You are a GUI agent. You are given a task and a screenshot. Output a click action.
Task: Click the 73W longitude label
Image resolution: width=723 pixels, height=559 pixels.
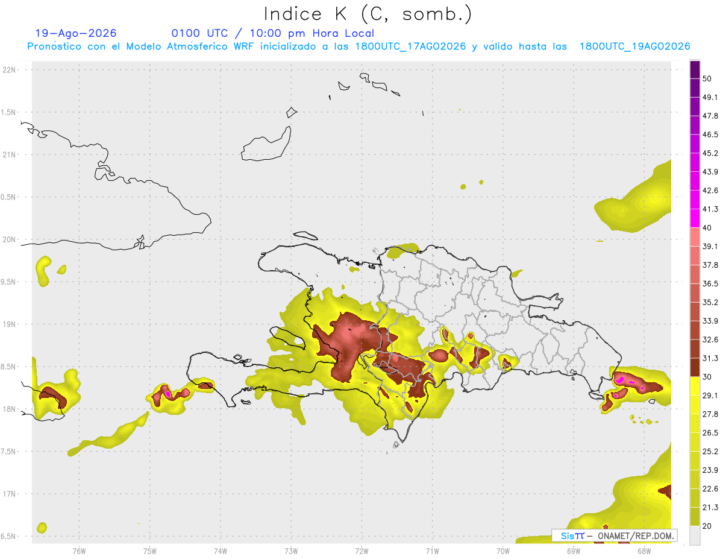click(291, 551)
